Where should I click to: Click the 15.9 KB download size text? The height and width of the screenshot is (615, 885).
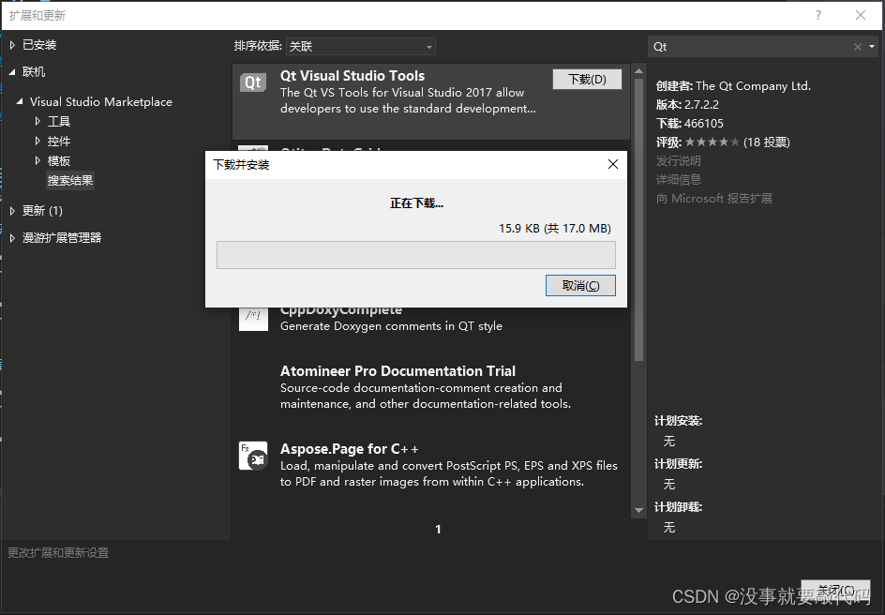[555, 229]
